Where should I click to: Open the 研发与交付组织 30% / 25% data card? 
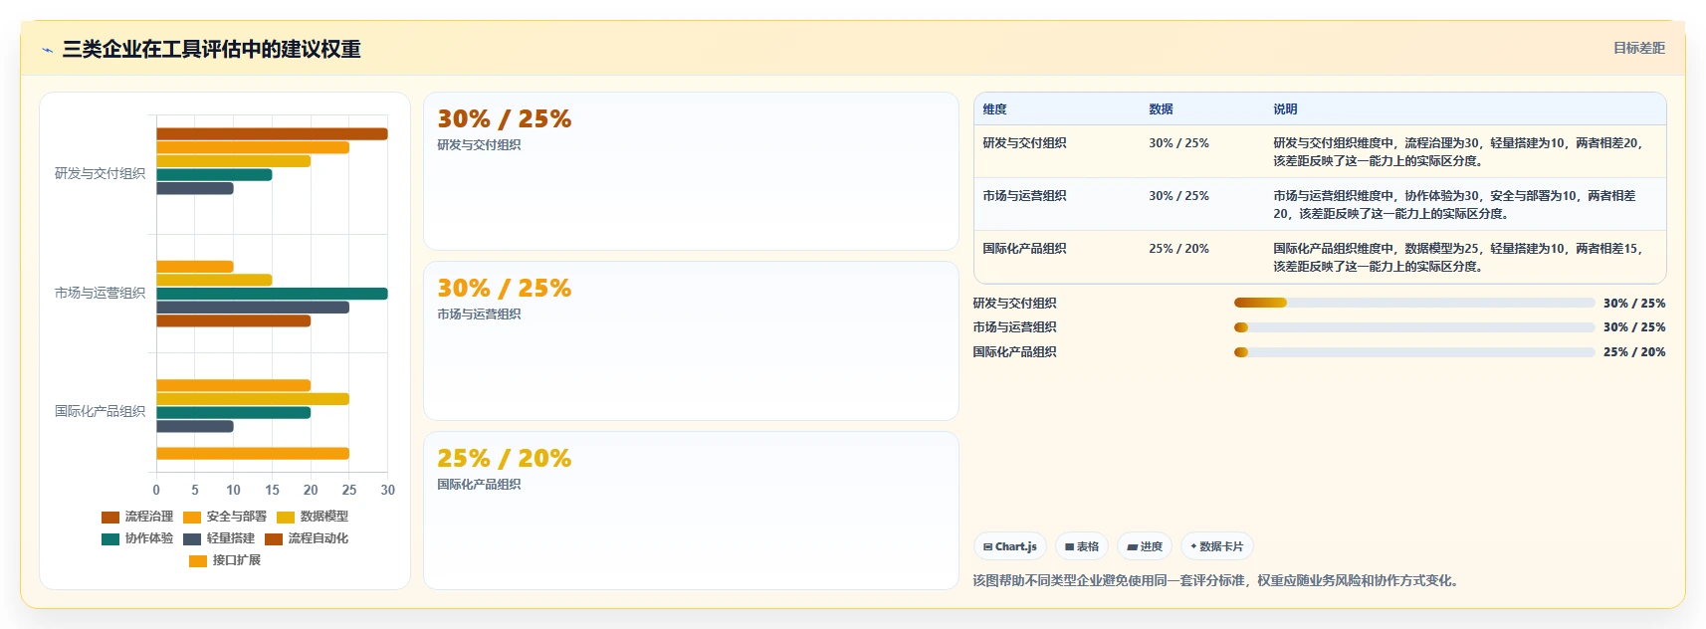point(691,171)
